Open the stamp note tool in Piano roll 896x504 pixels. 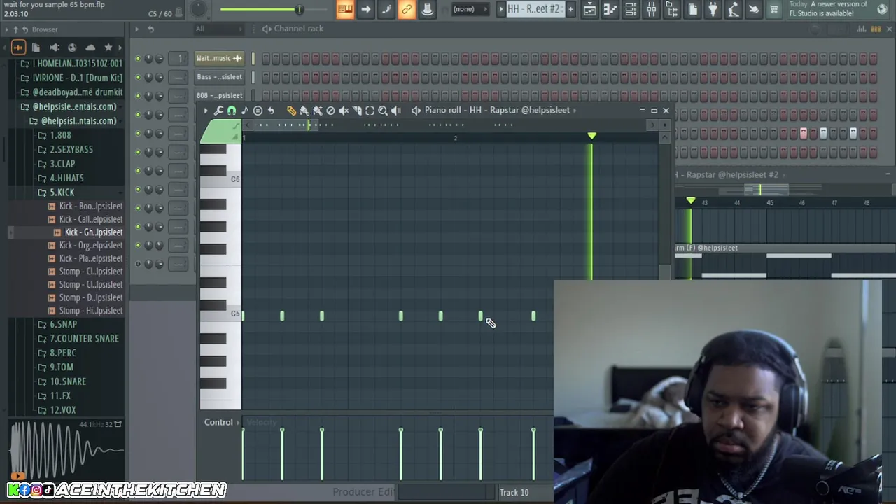244,111
